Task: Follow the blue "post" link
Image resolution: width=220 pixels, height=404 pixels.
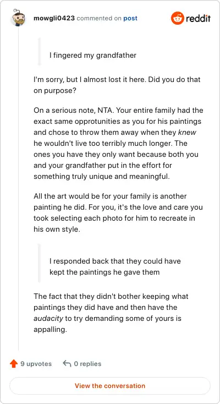Action: click(x=130, y=18)
